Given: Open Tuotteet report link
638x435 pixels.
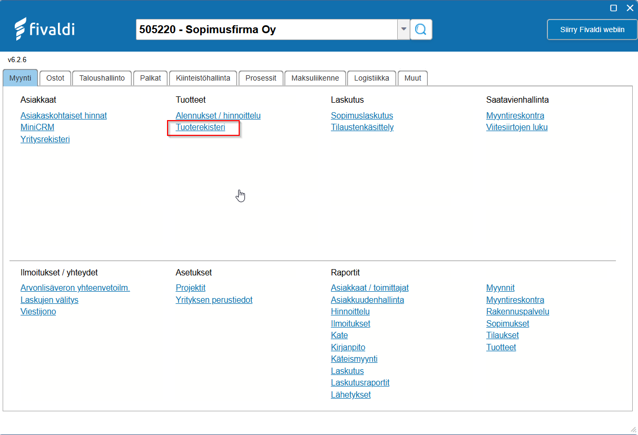Looking at the screenshot, I should tap(501, 347).
